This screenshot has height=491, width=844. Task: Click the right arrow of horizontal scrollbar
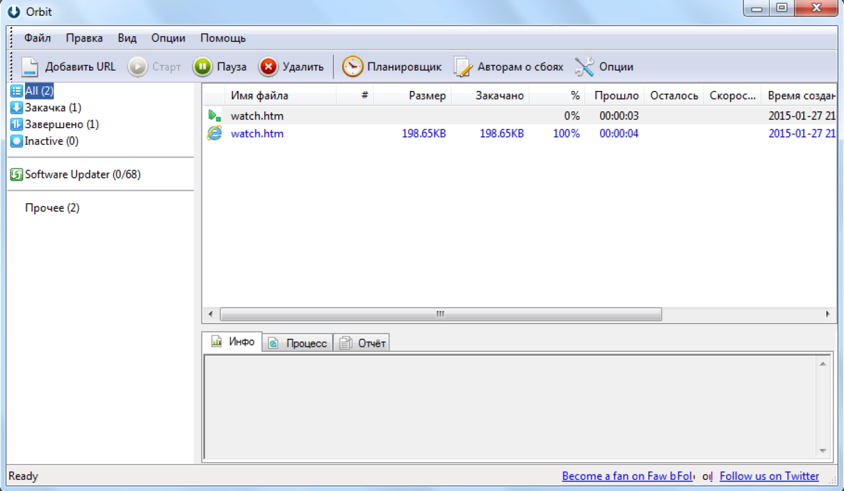tap(828, 314)
